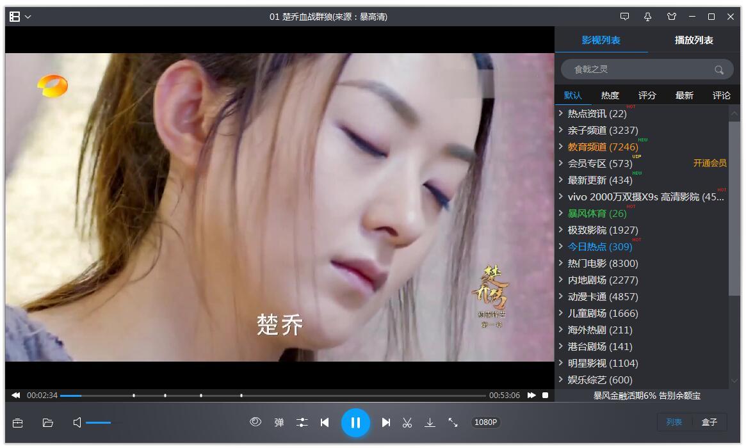Pause the video with the blue button
Screen dimensions: 746x448
click(355, 422)
